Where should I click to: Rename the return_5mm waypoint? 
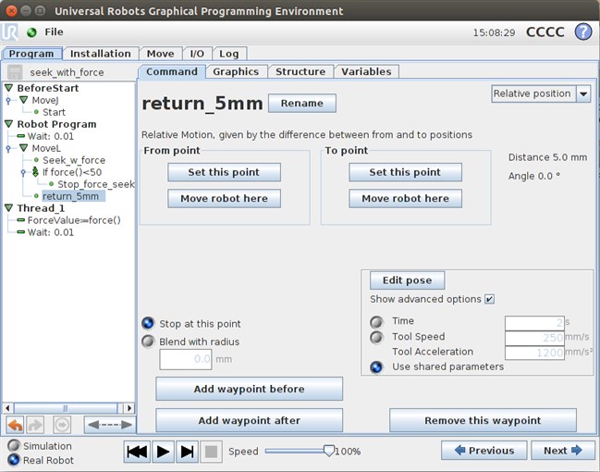tap(302, 103)
